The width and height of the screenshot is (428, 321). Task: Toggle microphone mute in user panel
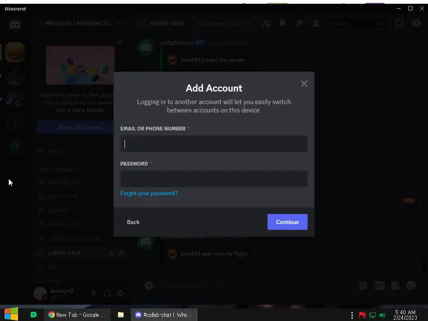(x=93, y=293)
